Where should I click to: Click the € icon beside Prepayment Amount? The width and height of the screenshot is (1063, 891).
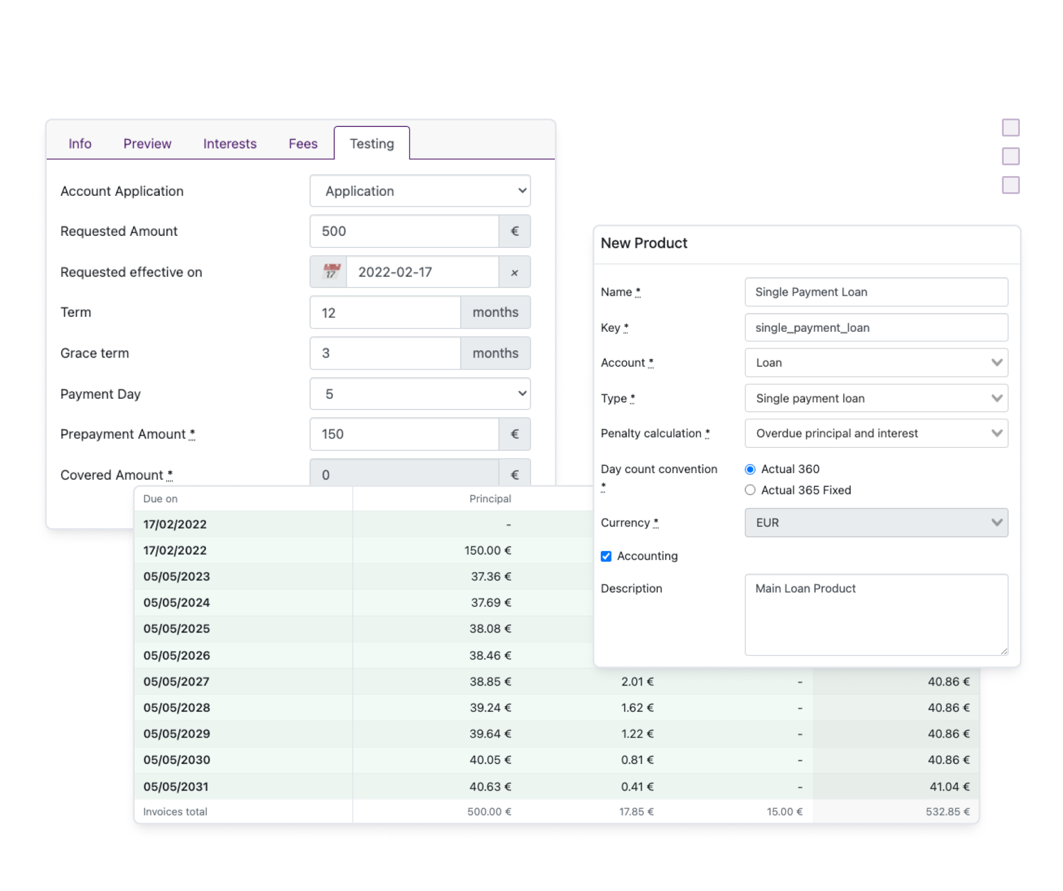point(514,434)
